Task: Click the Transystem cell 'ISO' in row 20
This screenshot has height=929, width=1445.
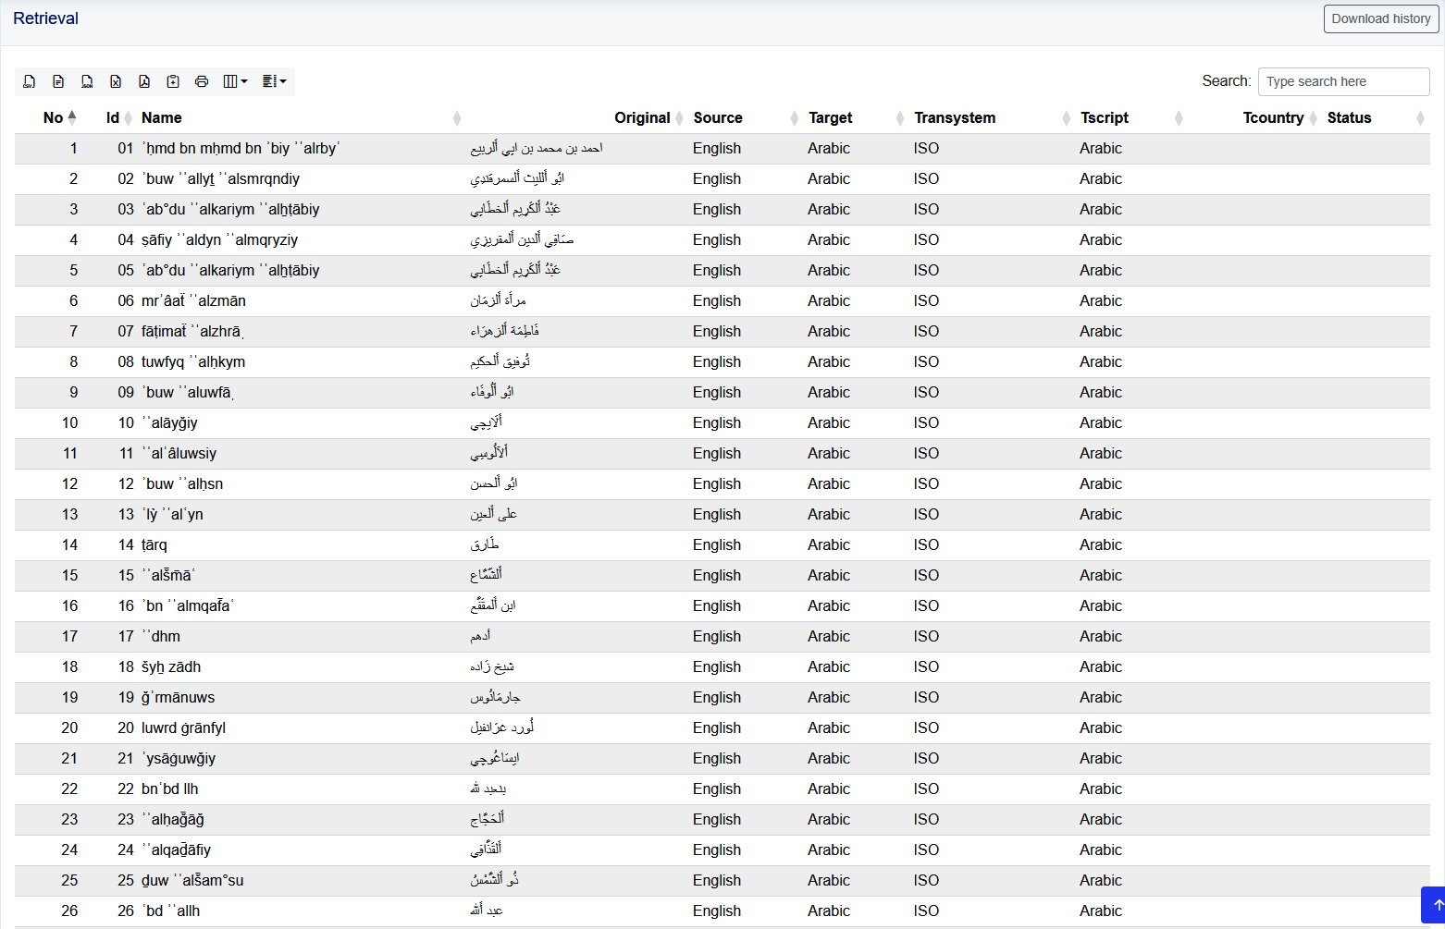Action: point(926,728)
